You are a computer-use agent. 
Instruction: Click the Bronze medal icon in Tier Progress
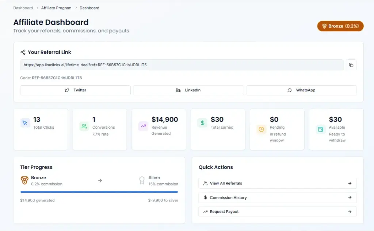24,180
